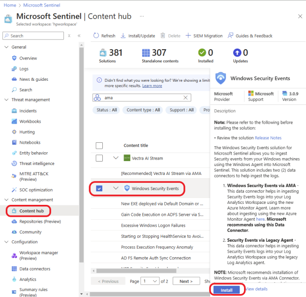Viewport: 306px width, 297px height.
Task: Open the Content type : All filter
Action: tap(143, 110)
